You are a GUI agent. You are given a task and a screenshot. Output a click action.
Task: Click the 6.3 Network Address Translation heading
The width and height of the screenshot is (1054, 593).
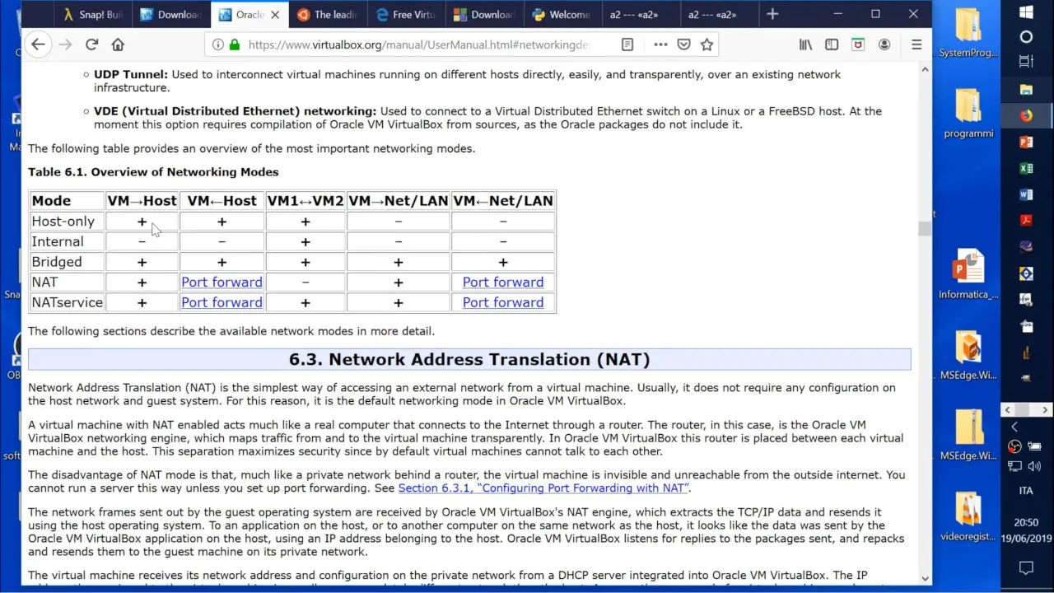coord(469,359)
